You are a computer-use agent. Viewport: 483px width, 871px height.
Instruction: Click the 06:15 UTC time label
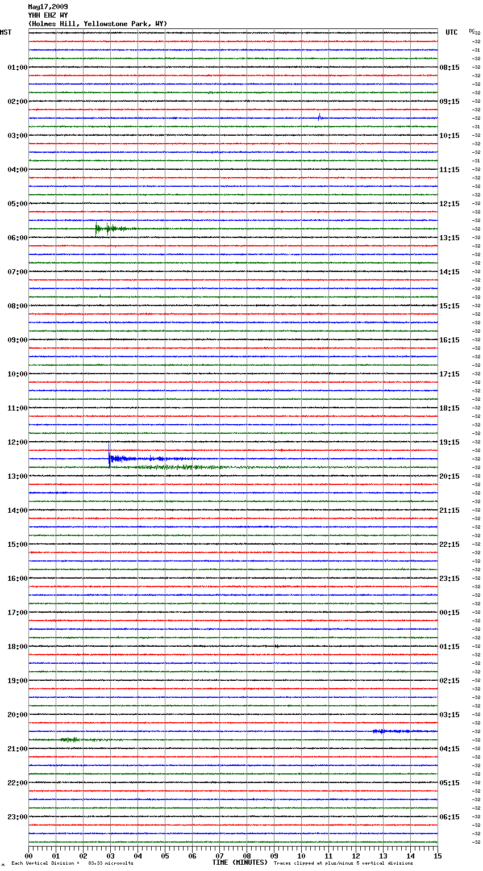pyautogui.click(x=449, y=817)
